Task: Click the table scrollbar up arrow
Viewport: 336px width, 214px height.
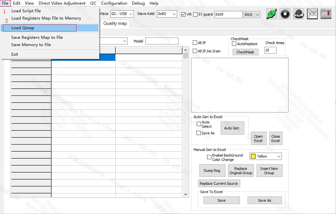Action: coord(185,50)
